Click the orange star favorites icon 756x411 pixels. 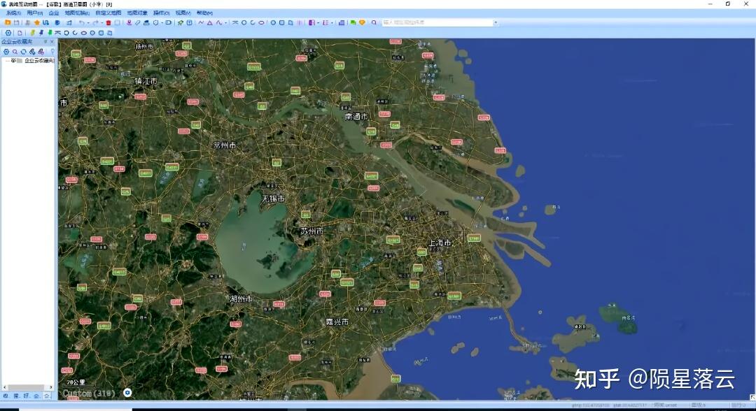click(x=36, y=22)
